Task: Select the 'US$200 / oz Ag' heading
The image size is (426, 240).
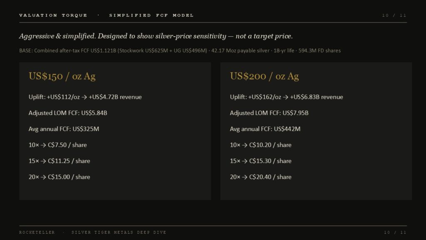Action: click(x=264, y=76)
